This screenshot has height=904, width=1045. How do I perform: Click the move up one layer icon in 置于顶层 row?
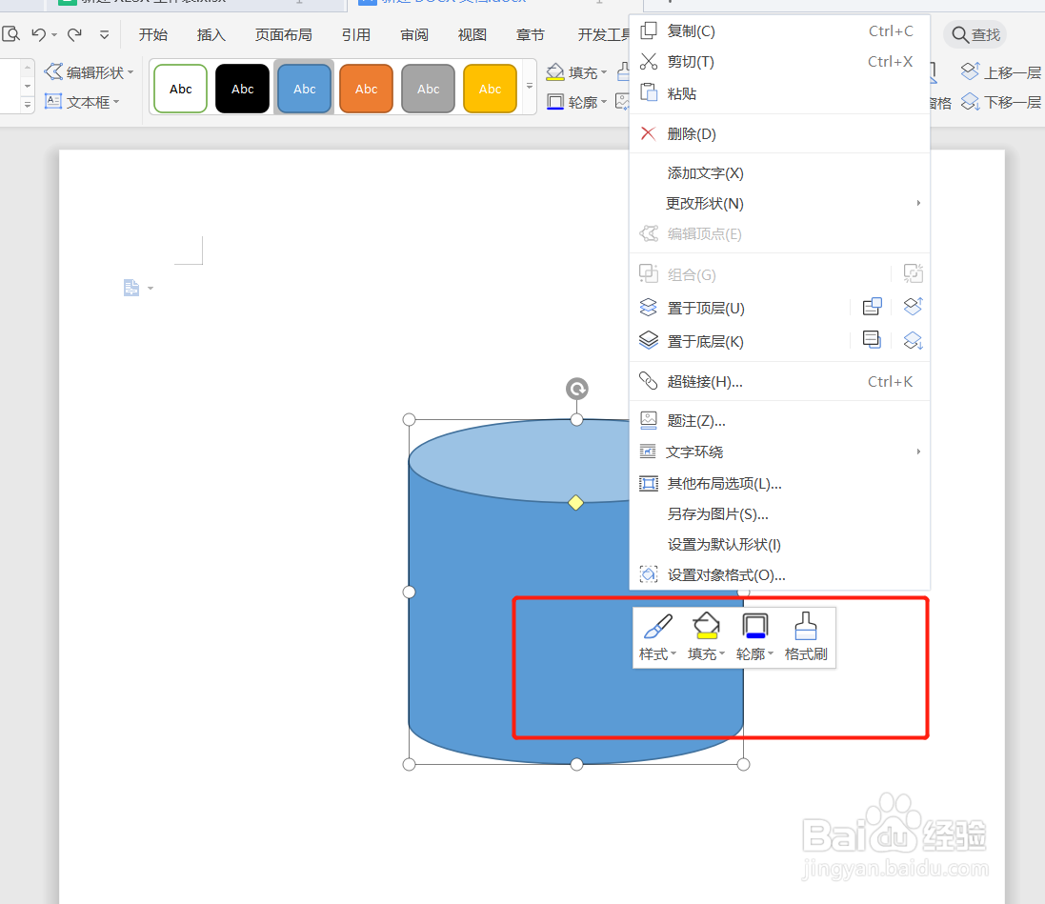coord(913,307)
